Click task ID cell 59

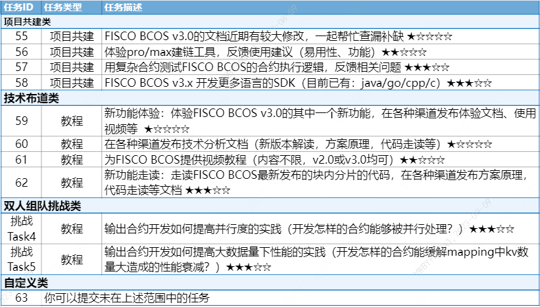21,121
